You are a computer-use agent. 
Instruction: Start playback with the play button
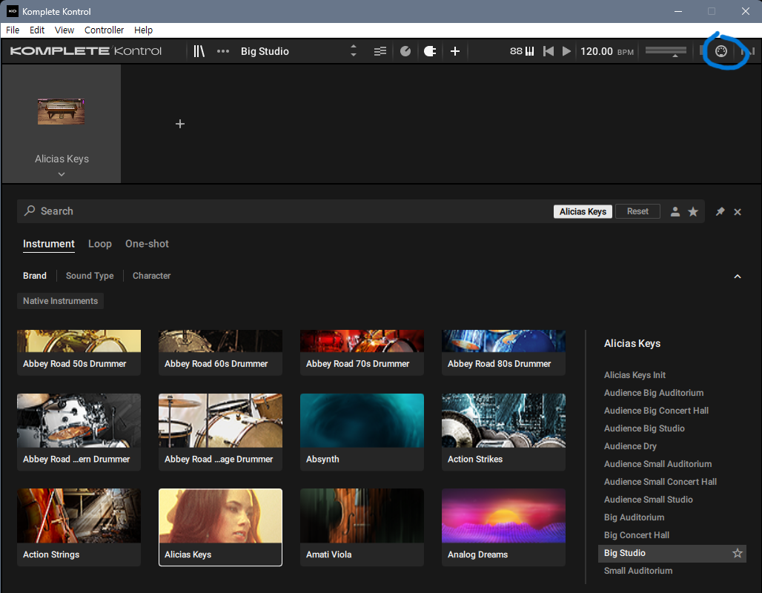566,51
